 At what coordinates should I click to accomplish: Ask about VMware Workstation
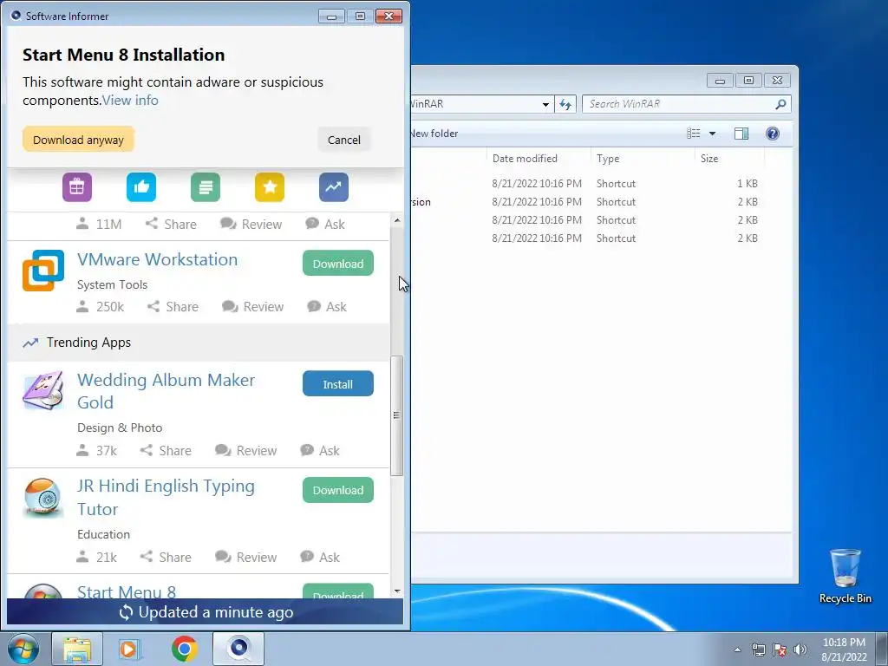327,307
